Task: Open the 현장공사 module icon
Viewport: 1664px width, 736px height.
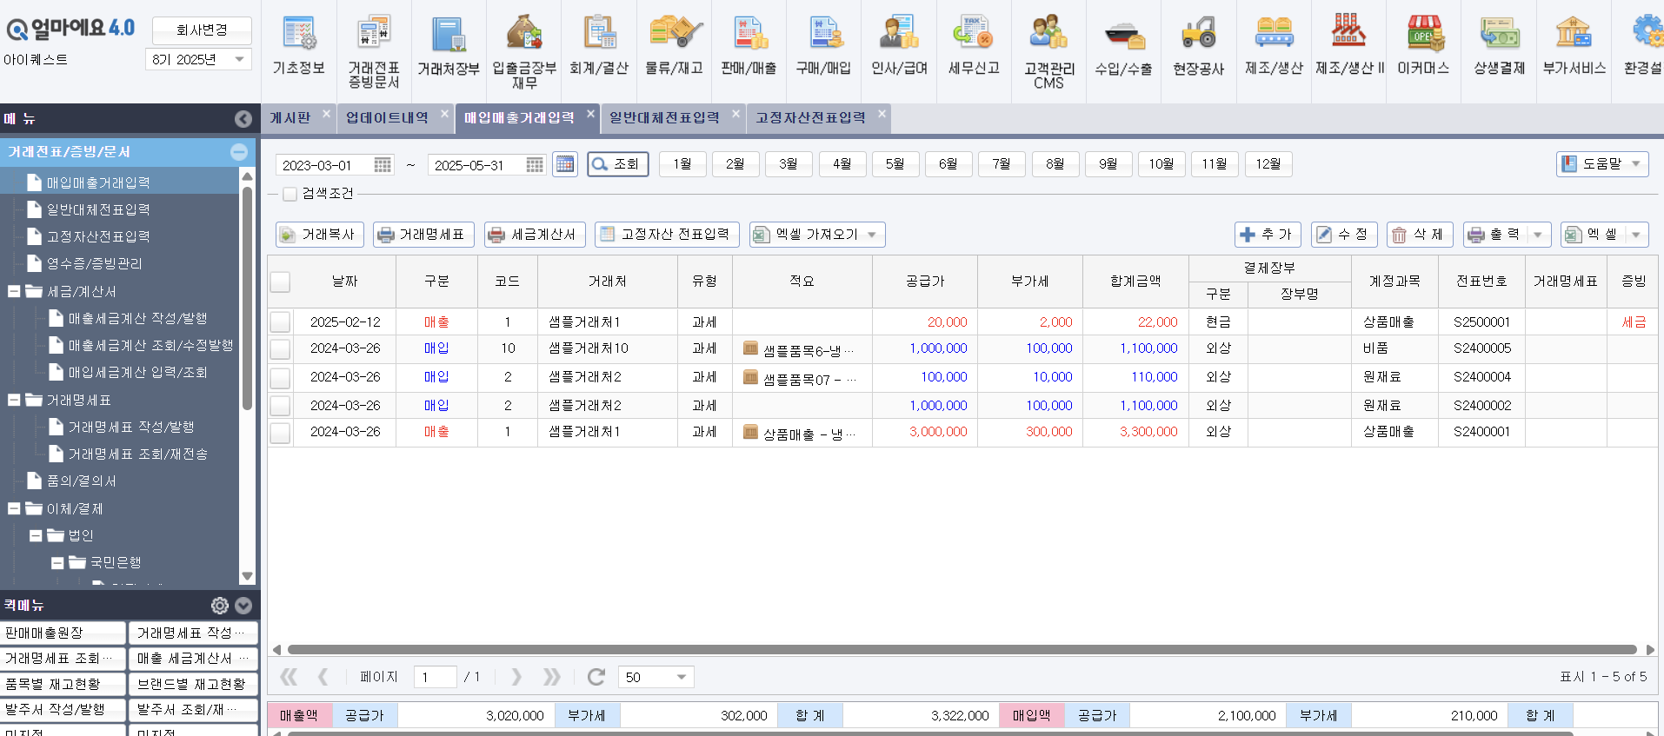Action: pos(1199,45)
